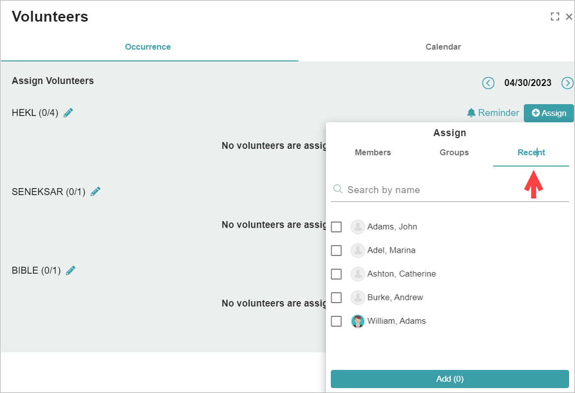Click Adel, Marina avatar placeholder
This screenshot has width=575, height=393.
pos(357,250)
